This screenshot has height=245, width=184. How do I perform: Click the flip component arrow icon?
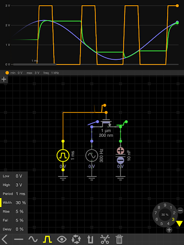(x=90, y=239)
